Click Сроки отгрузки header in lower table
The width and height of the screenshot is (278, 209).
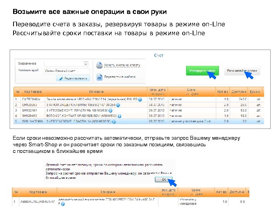coord(196,192)
